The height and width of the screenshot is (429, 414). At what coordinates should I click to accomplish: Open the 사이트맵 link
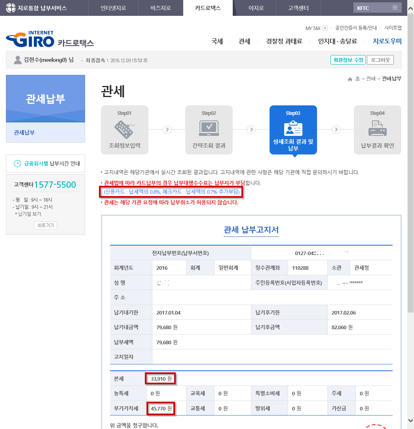393,28
